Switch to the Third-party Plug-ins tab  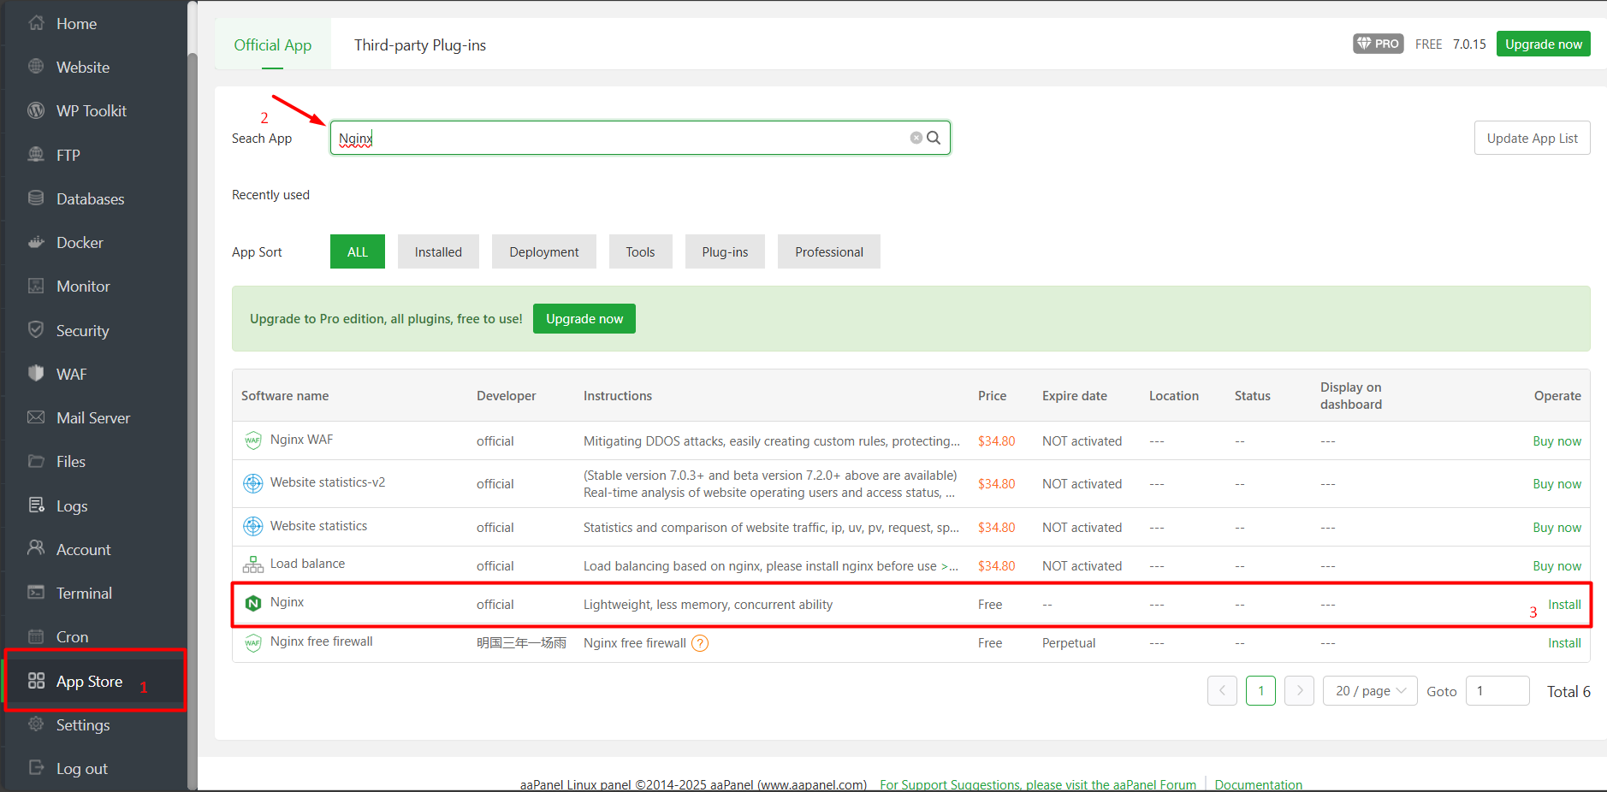[420, 44]
